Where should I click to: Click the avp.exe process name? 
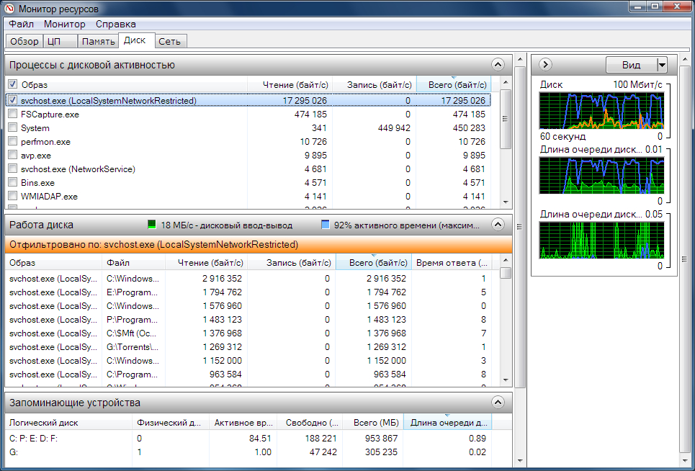pyautogui.click(x=35, y=156)
